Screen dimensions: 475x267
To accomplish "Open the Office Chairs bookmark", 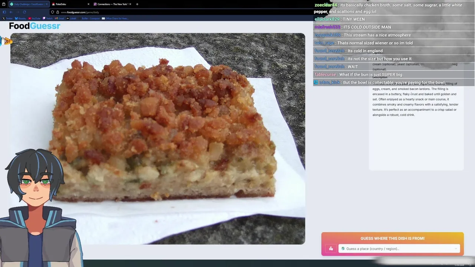I will tap(115, 18).
